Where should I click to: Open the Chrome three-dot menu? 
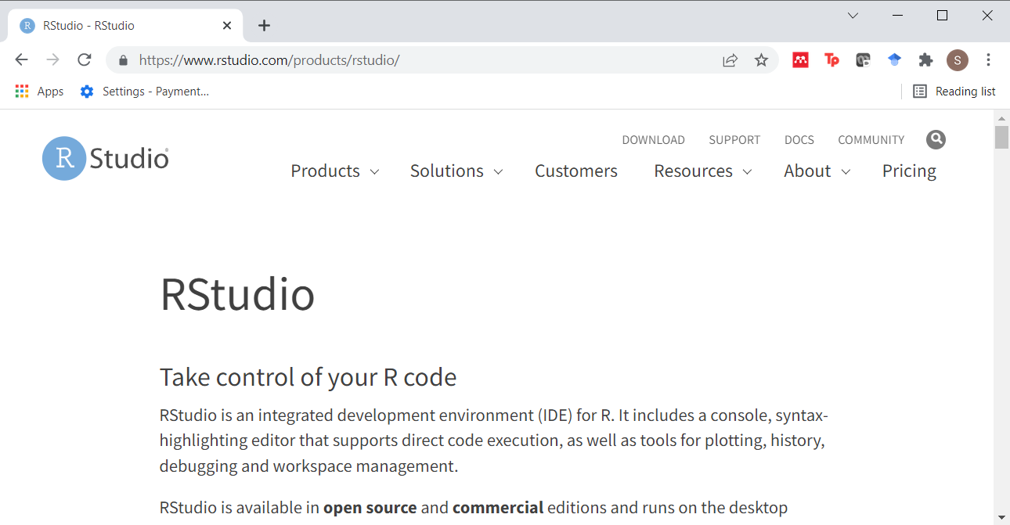pyautogui.click(x=988, y=60)
